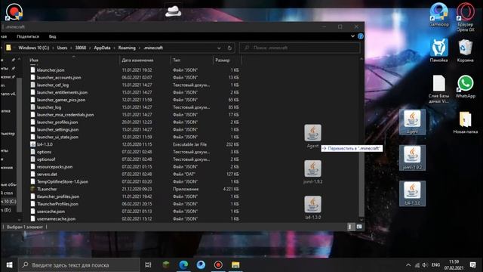Screen dimensions: 483x272
Task: Click the Windows taskbar search box
Action: (78, 265)
